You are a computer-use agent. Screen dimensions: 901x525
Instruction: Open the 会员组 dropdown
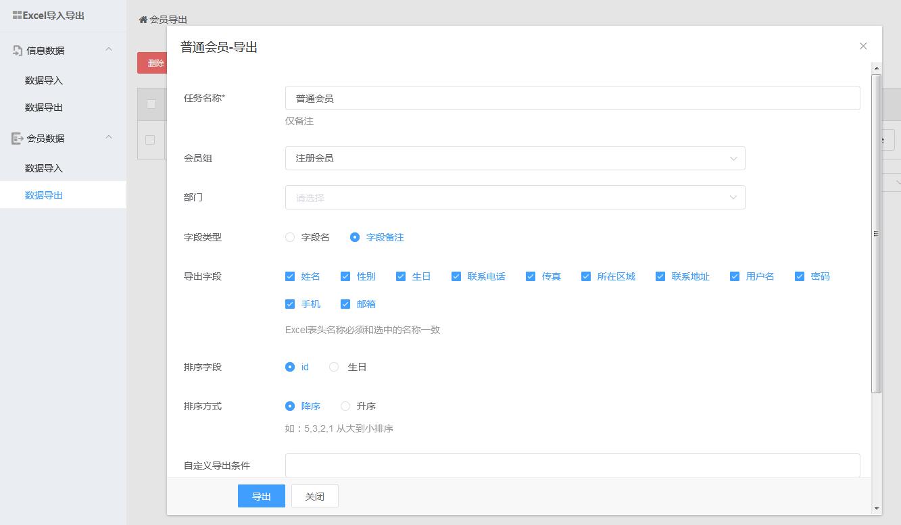point(514,158)
